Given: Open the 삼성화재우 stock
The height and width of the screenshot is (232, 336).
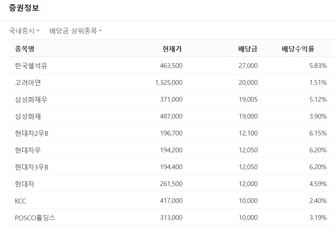Looking at the screenshot, I should [x=31, y=99].
